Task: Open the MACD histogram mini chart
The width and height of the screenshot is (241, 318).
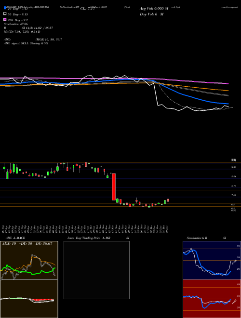Action: (x=29, y=299)
